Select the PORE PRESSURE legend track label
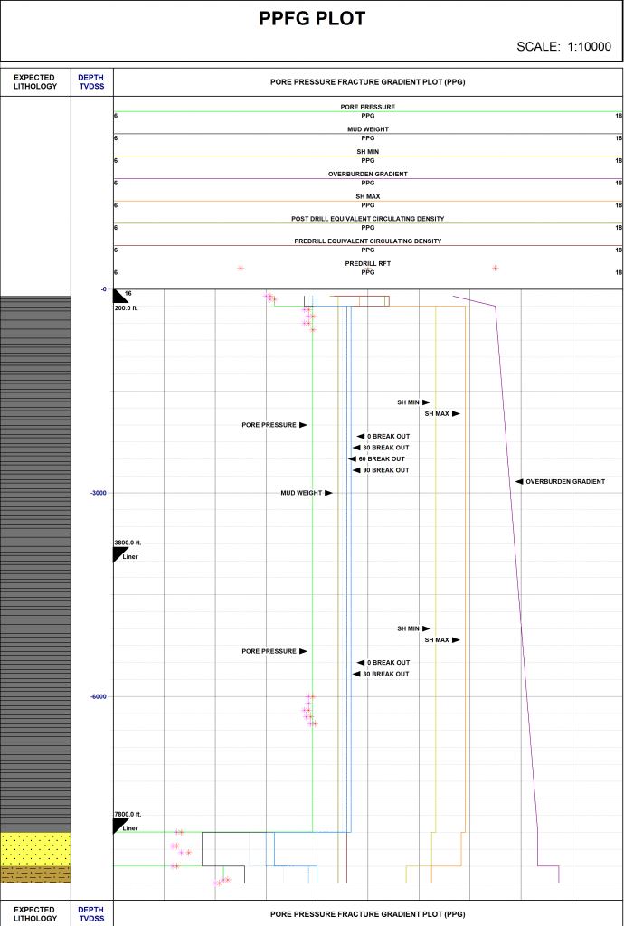The width and height of the screenshot is (624, 926). point(368,107)
